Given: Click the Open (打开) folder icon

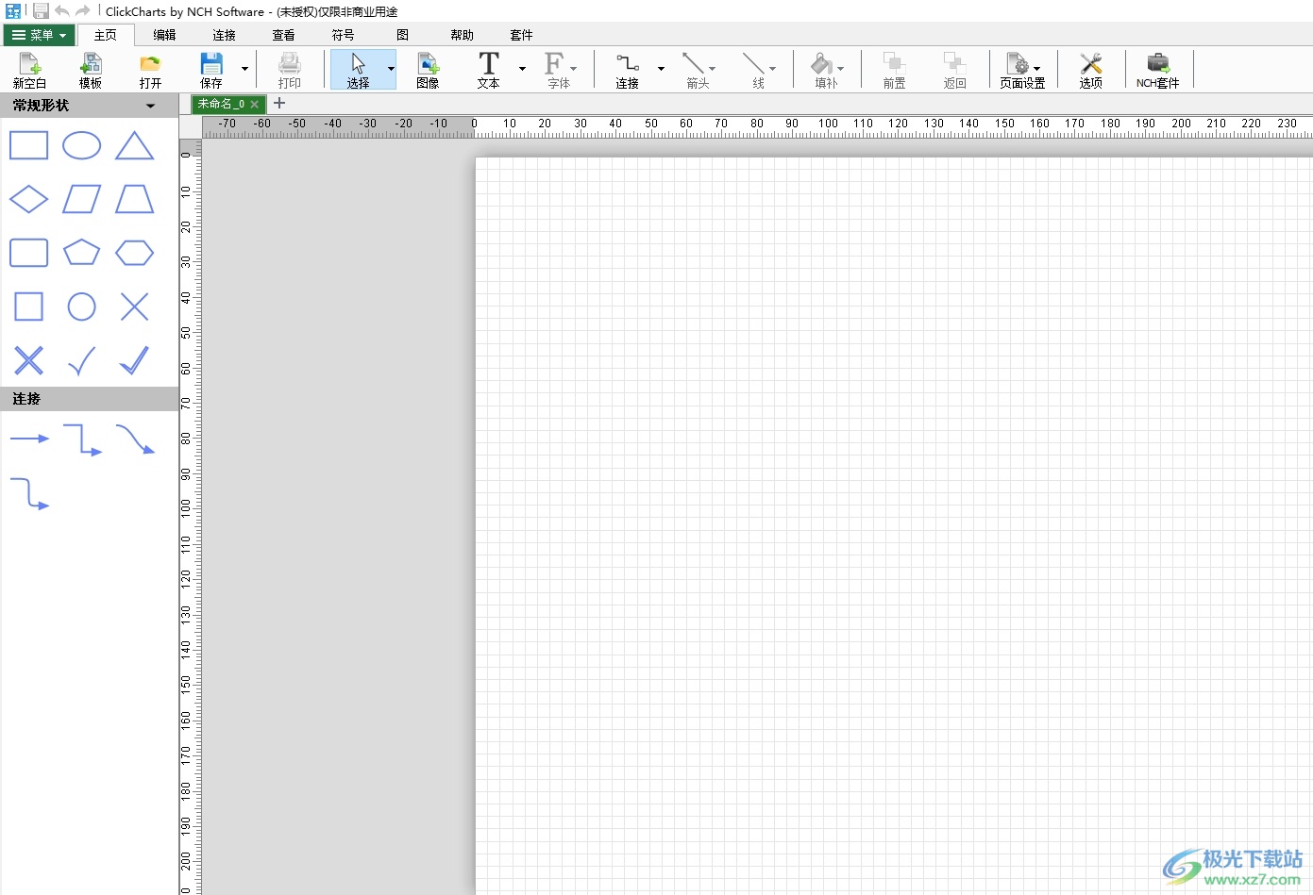Looking at the screenshot, I should pos(150,70).
